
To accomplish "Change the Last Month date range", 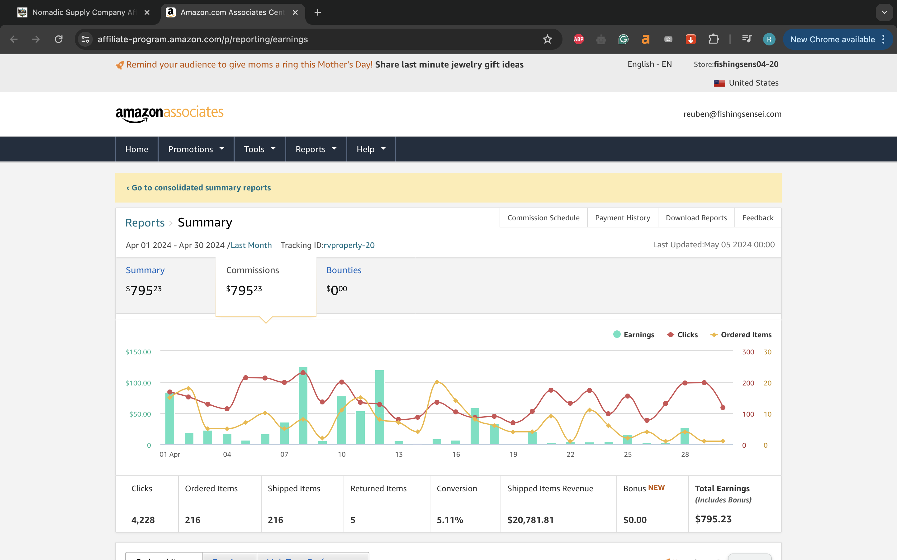I will coord(251,245).
